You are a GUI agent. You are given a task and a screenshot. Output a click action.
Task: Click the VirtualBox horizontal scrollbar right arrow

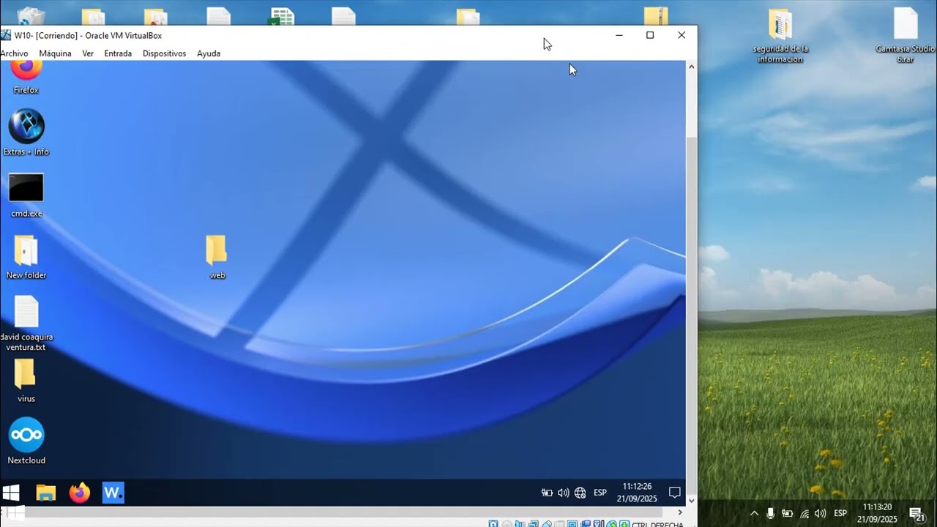680,512
